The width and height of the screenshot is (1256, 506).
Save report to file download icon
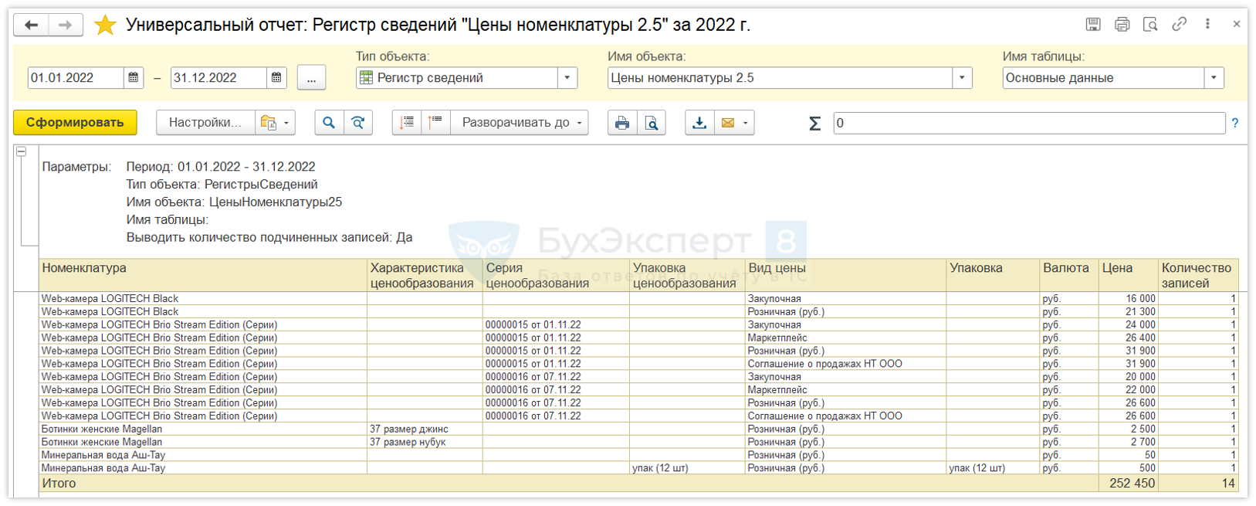click(699, 123)
